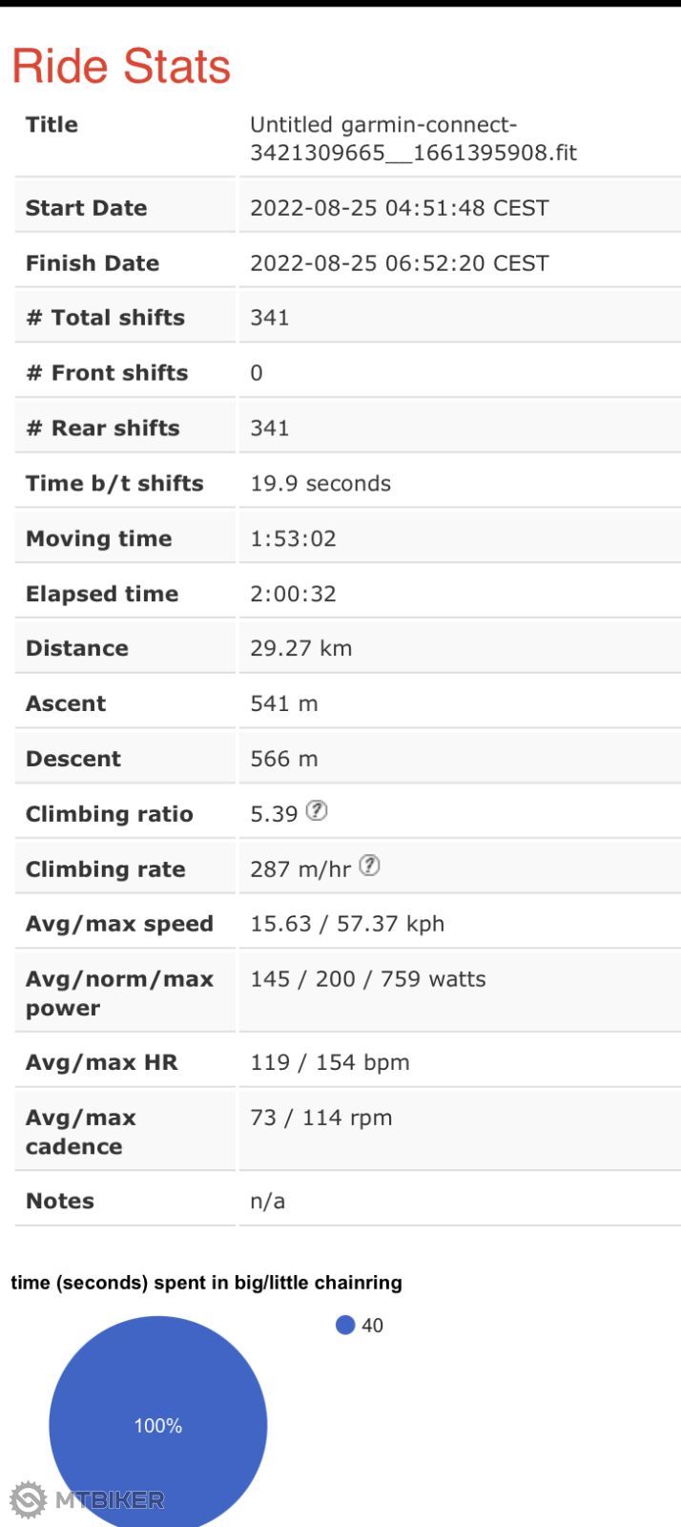Click the help icon beside Climbing ratio value
Screen dimensions: 681x1527
click(317, 811)
